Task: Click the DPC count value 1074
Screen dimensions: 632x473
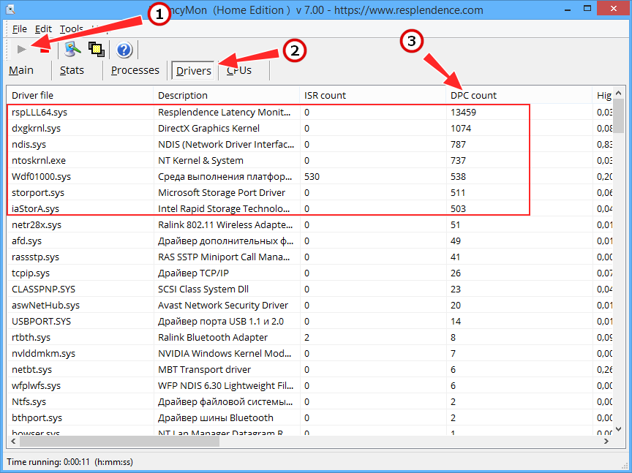Action: [x=461, y=128]
